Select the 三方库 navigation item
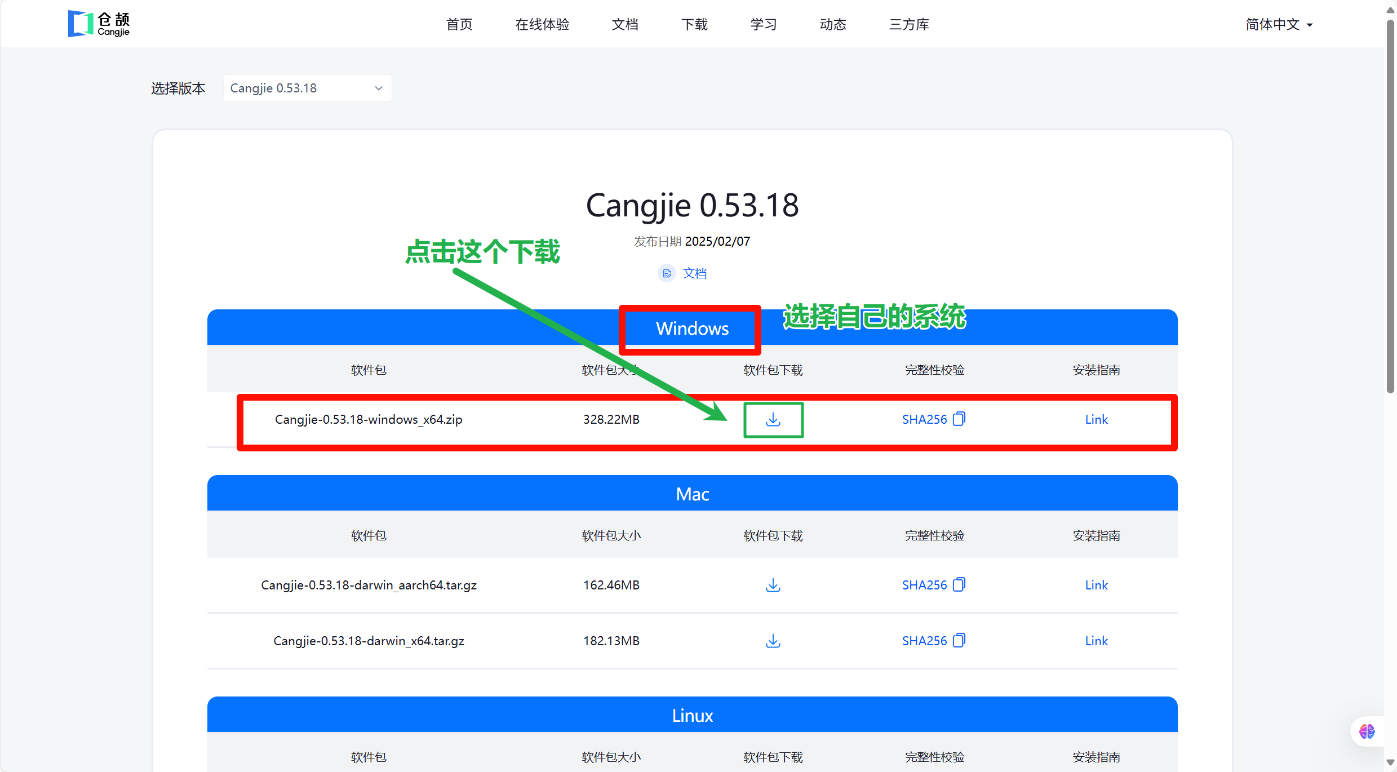The image size is (1397, 772). pyautogui.click(x=908, y=25)
